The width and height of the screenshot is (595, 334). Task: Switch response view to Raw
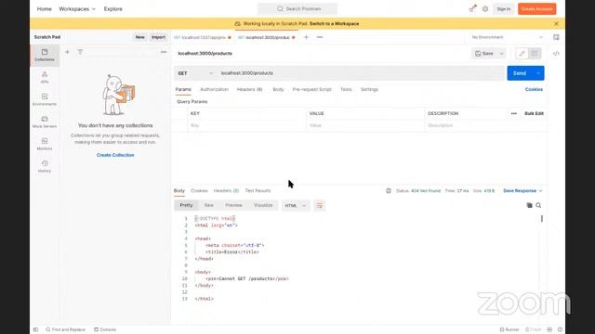(x=208, y=205)
